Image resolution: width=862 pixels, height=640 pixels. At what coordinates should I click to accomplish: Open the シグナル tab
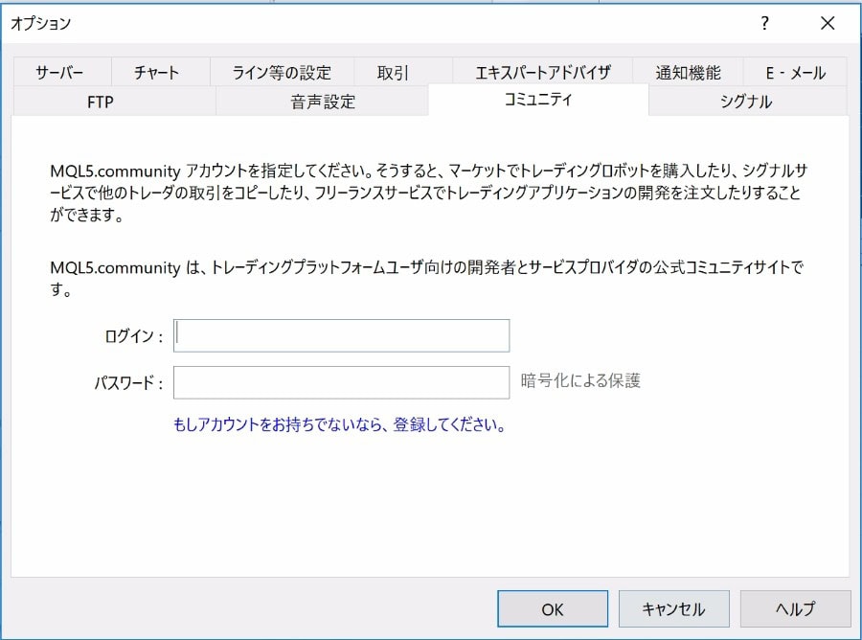click(x=748, y=102)
